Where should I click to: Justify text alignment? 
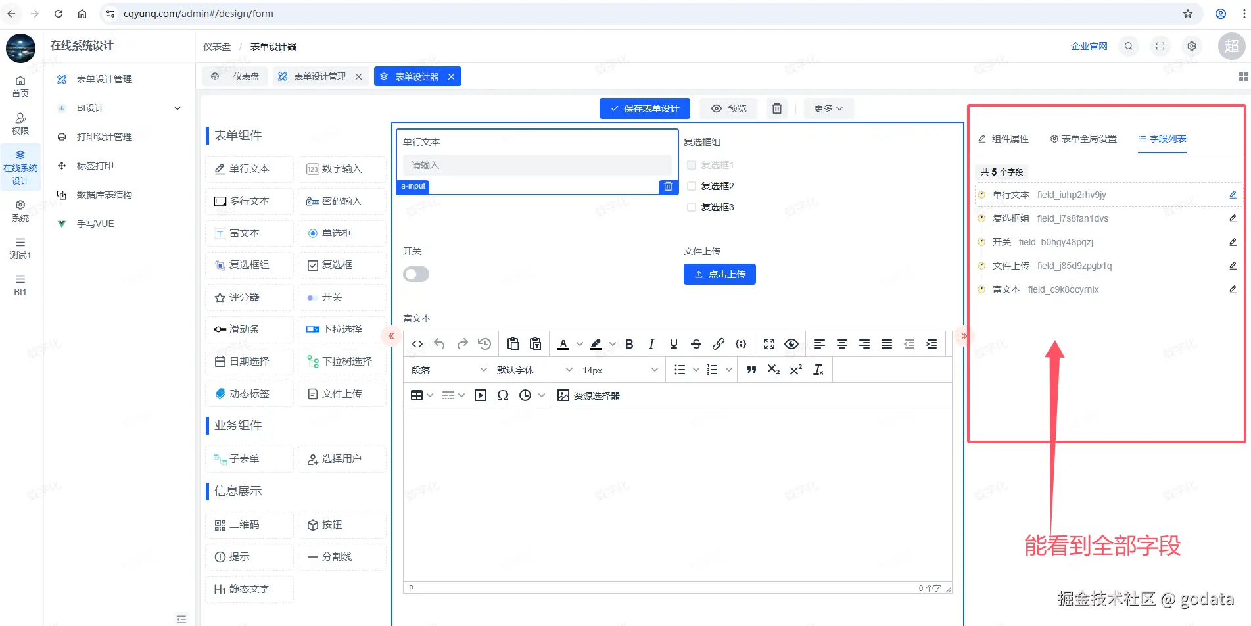coord(887,344)
